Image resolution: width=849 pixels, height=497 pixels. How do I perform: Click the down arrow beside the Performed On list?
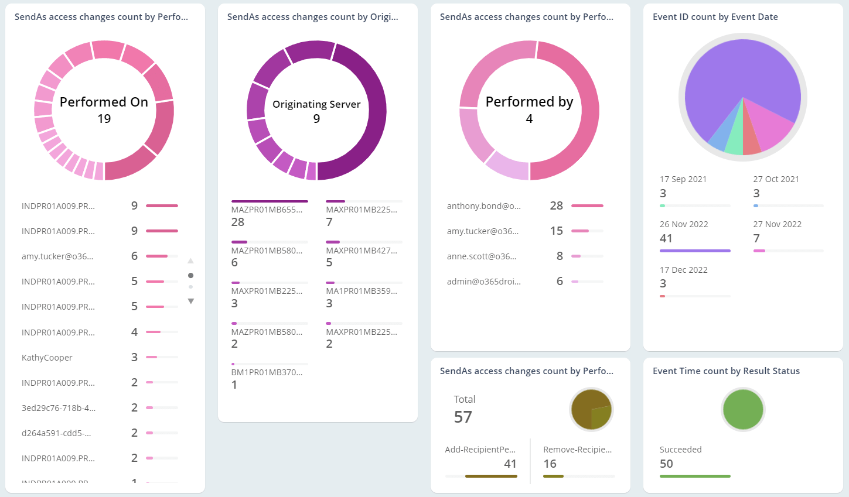point(190,301)
